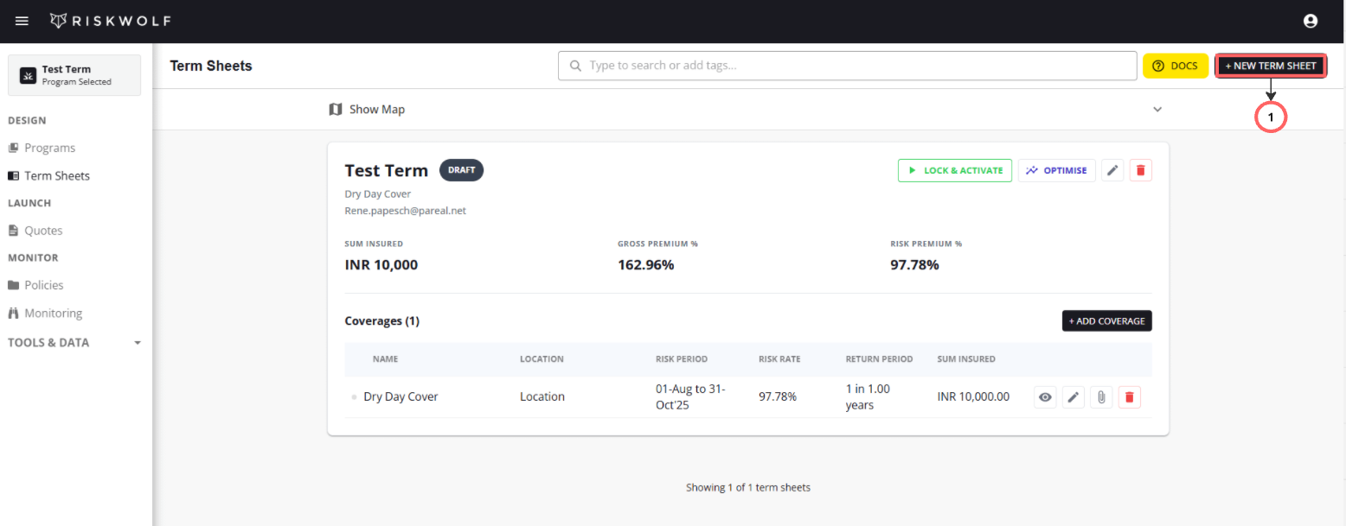Delete the Dry Day Cover coverage row

pos(1129,397)
